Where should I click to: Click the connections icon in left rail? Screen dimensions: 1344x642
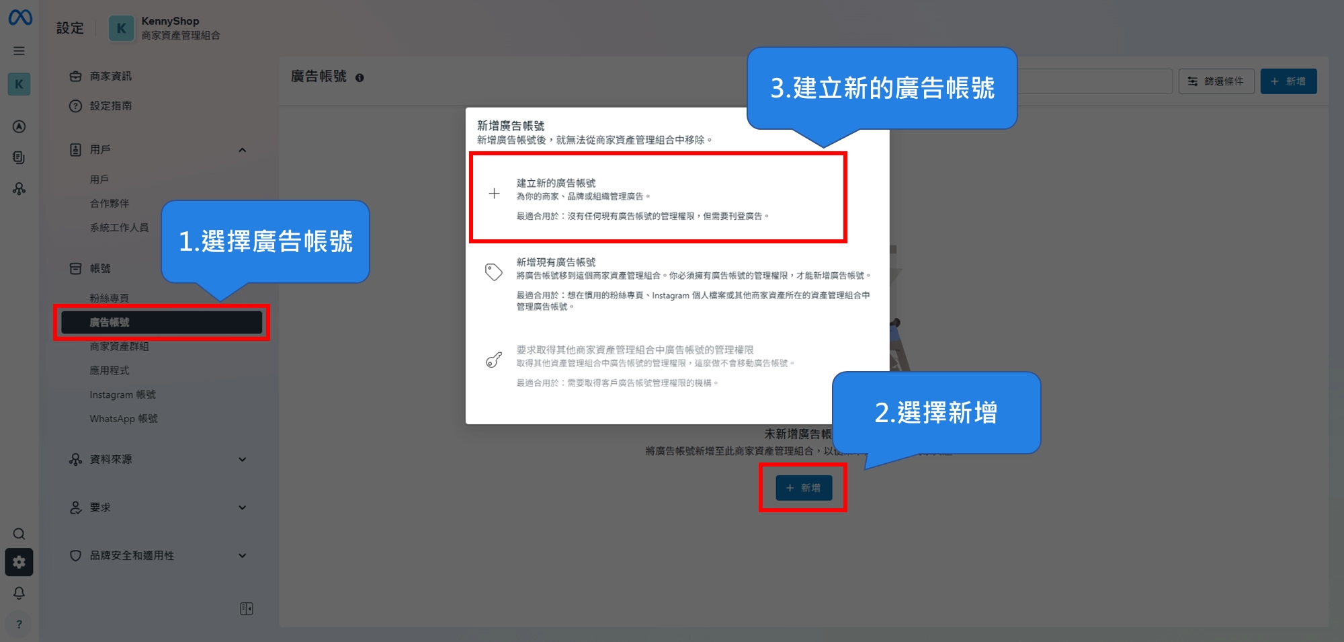click(19, 189)
